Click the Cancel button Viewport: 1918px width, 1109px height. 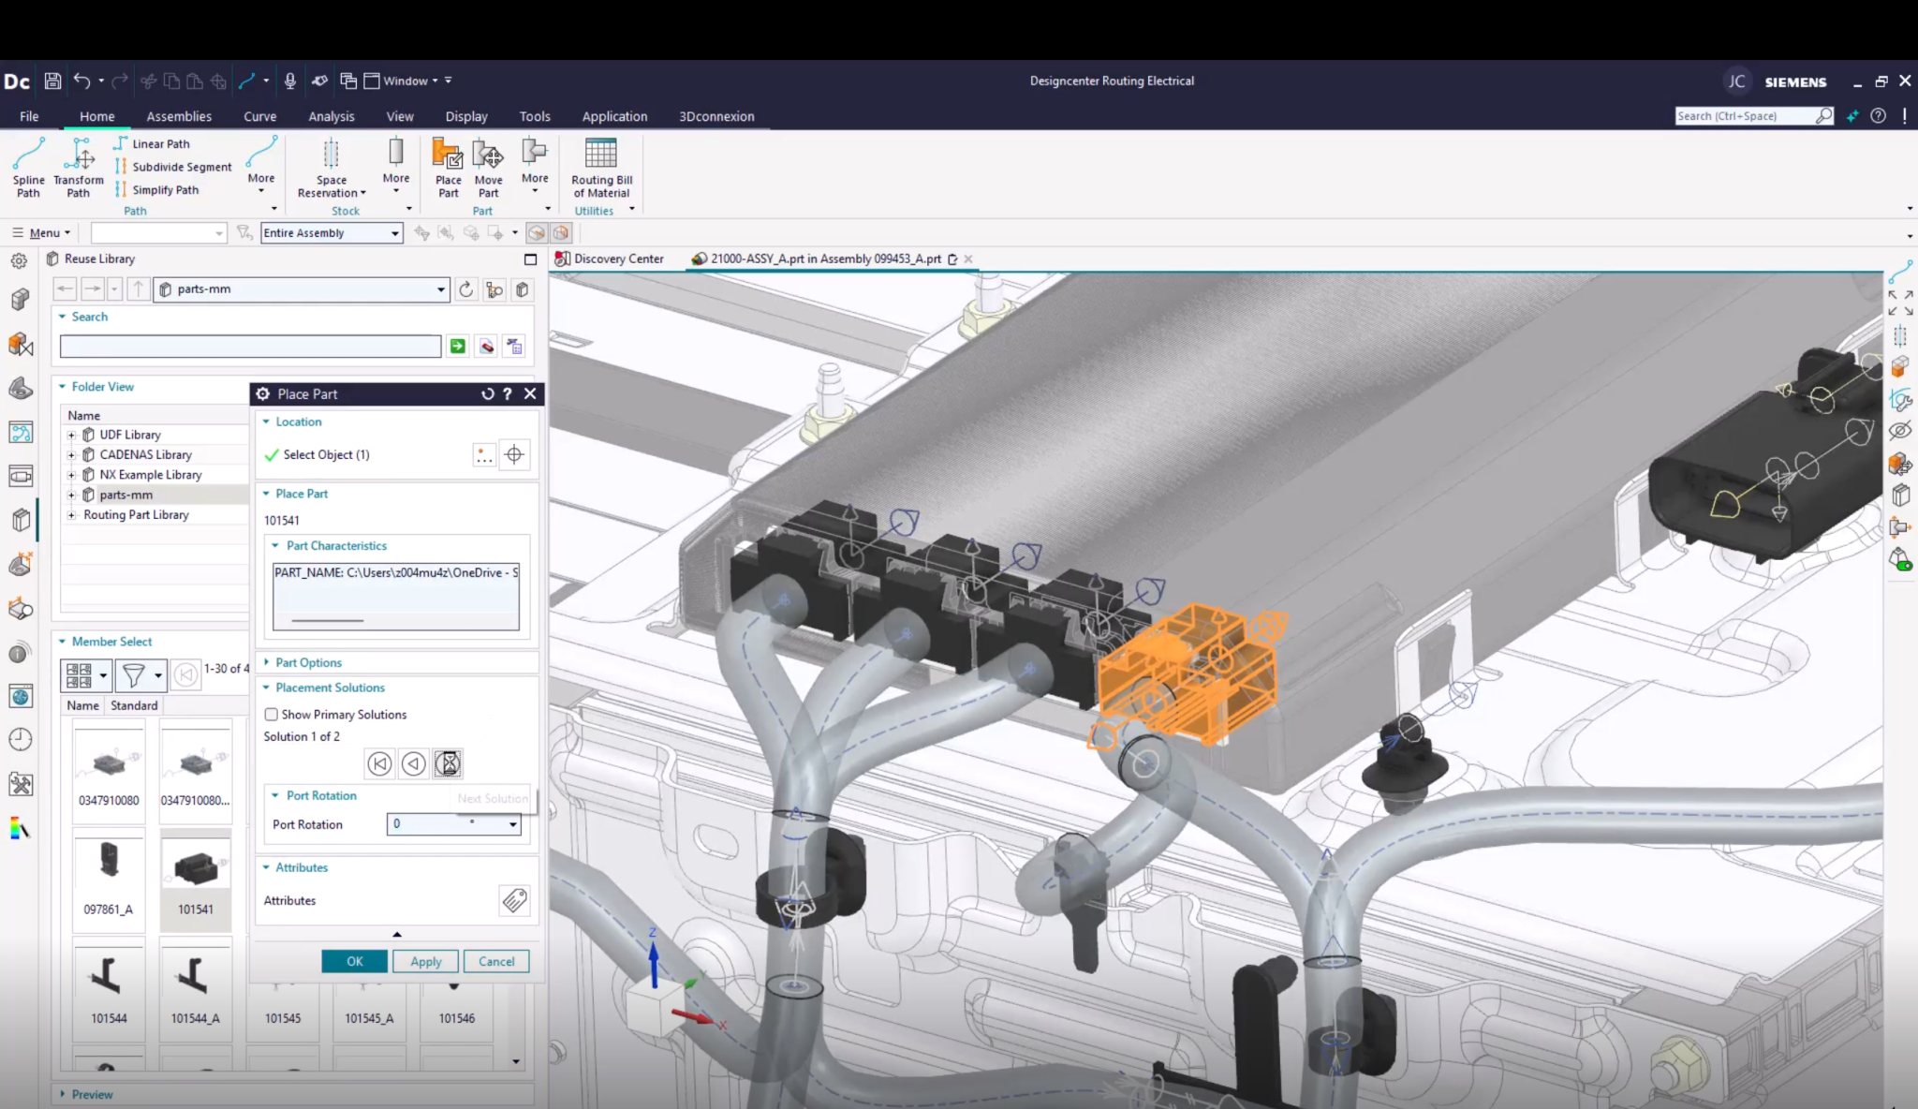click(x=496, y=961)
